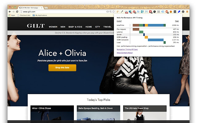Click the small light blue window extension icon

tap(138, 12)
